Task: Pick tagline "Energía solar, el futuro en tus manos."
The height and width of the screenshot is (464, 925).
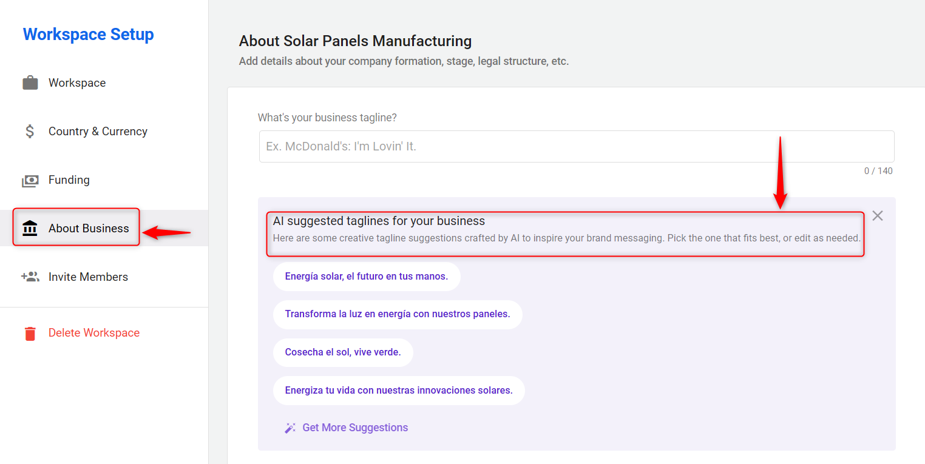Action: tap(366, 277)
